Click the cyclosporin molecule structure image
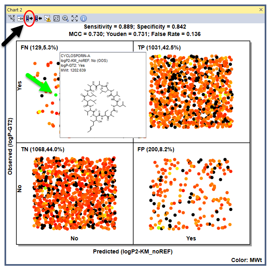 click(103, 107)
